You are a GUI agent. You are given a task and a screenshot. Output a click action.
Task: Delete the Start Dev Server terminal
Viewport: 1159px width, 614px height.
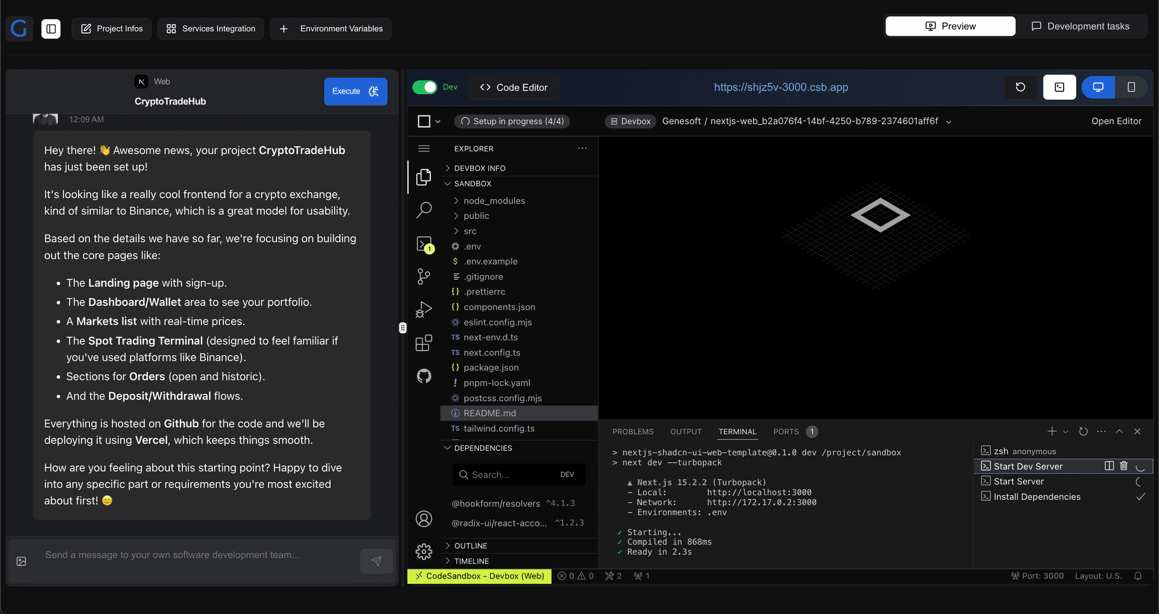coord(1124,465)
